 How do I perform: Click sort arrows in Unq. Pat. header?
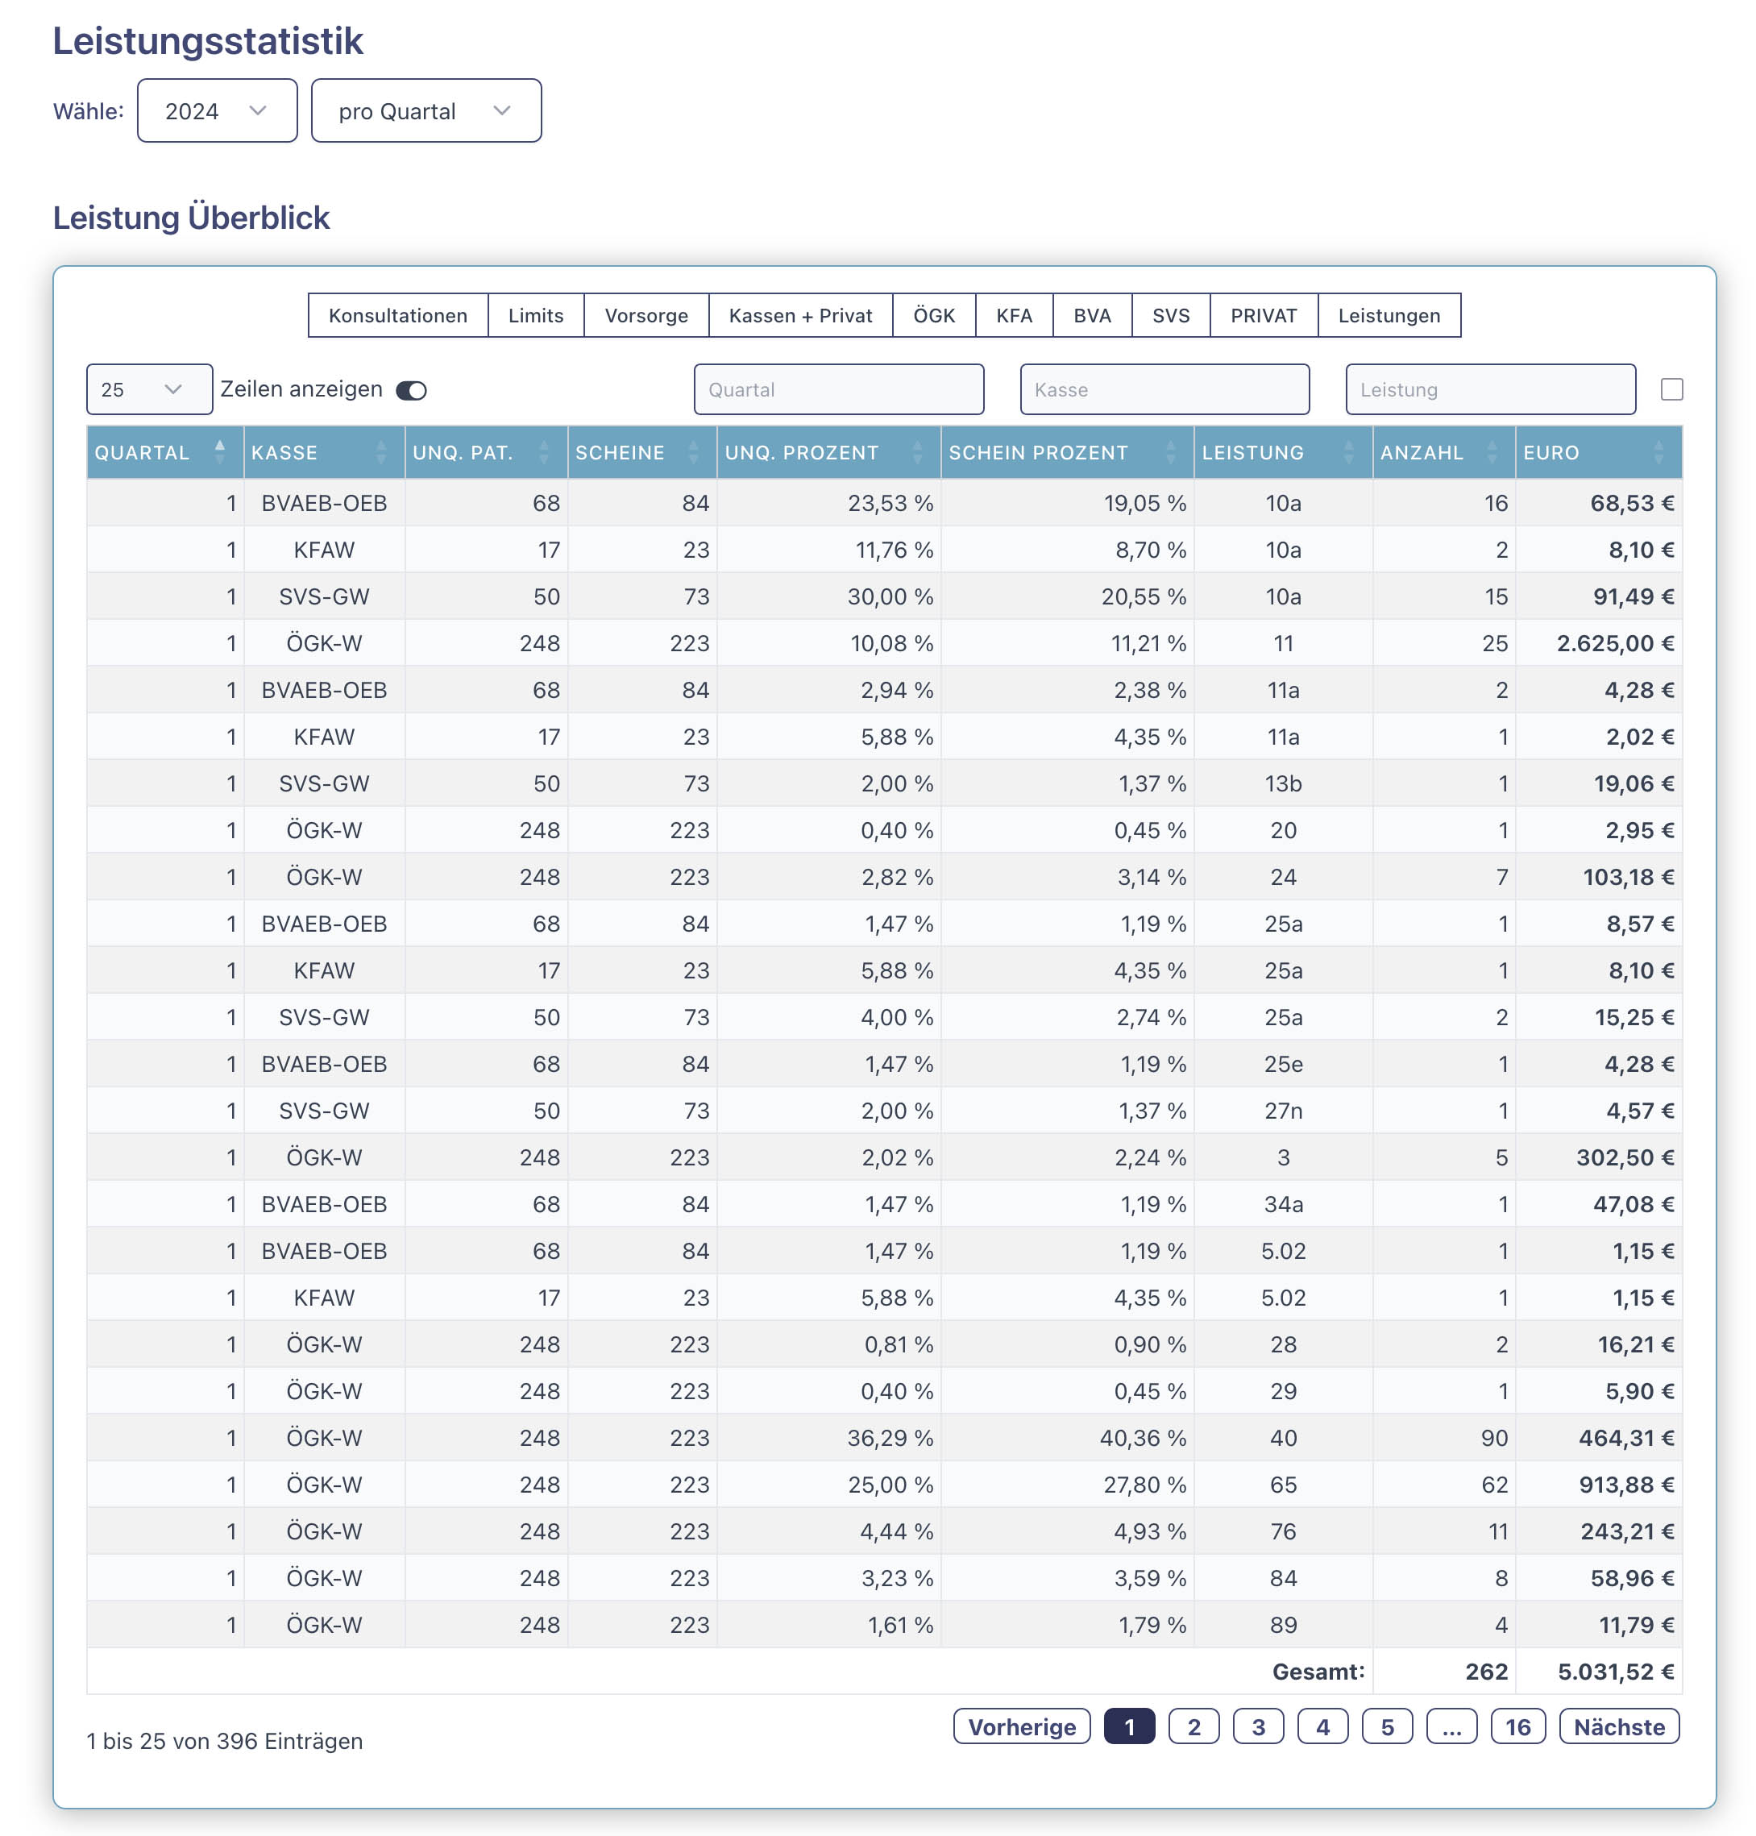click(544, 452)
